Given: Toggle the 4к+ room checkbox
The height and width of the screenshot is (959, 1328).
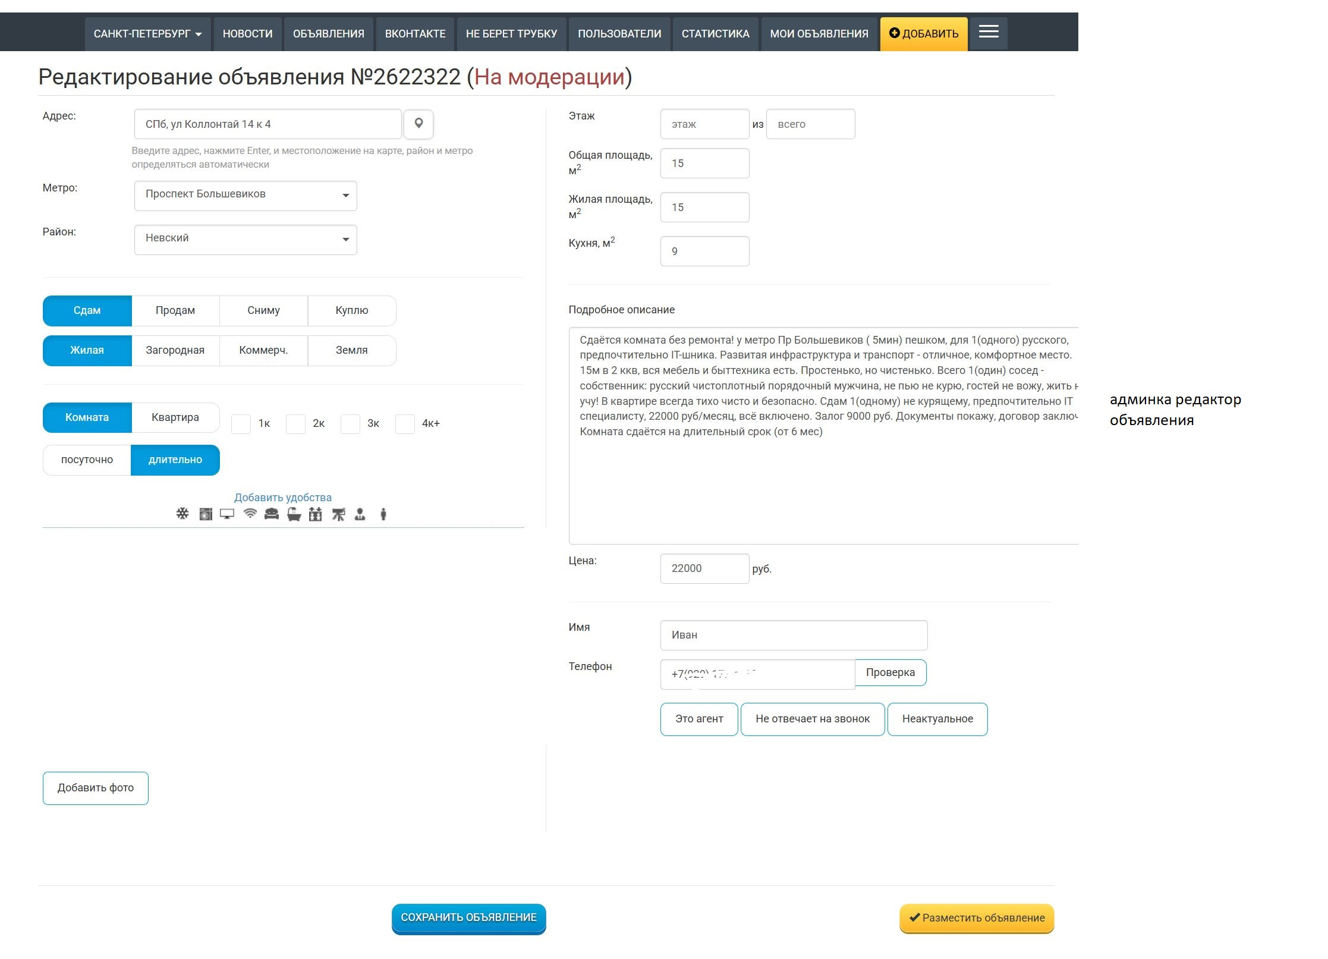Looking at the screenshot, I should pos(405,424).
